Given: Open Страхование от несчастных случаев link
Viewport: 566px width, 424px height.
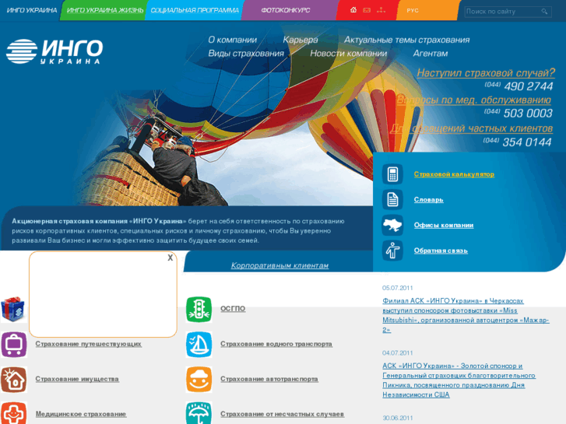Looking at the screenshot, I should tap(283, 414).
